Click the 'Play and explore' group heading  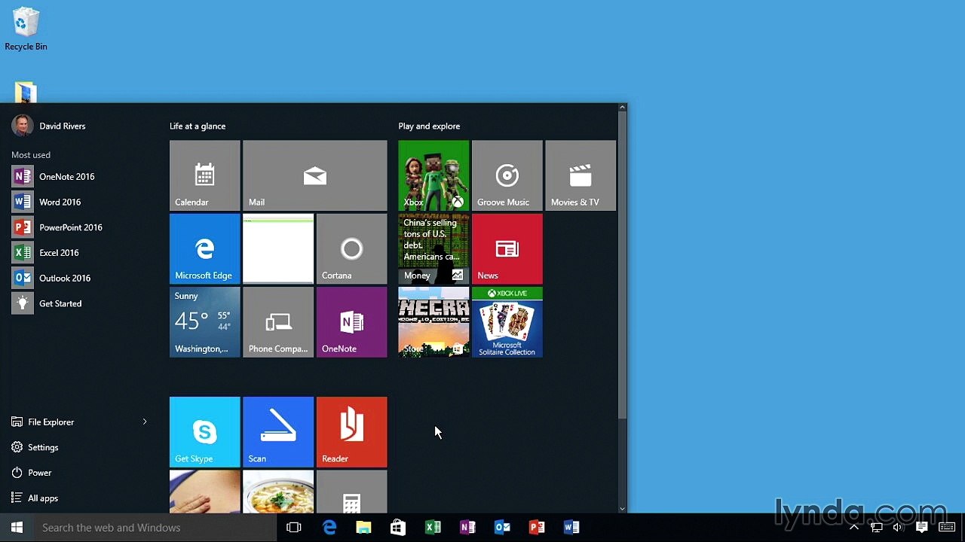click(x=429, y=126)
